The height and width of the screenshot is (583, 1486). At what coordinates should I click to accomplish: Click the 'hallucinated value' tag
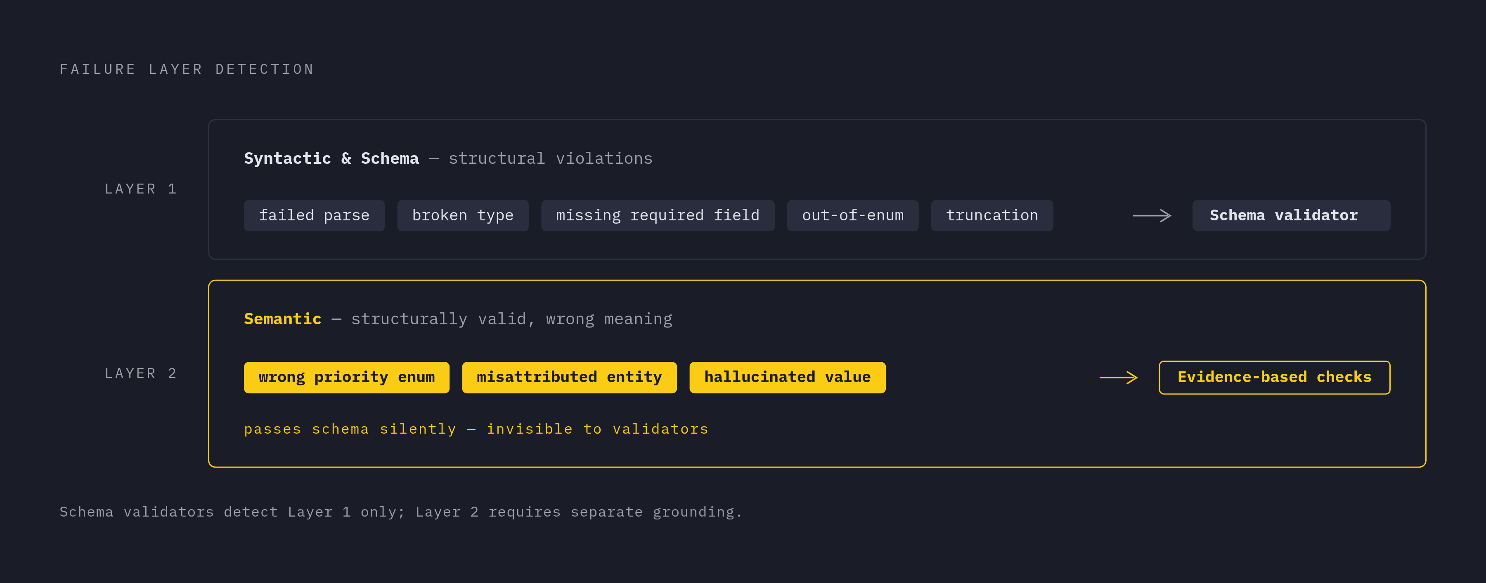[x=788, y=378]
